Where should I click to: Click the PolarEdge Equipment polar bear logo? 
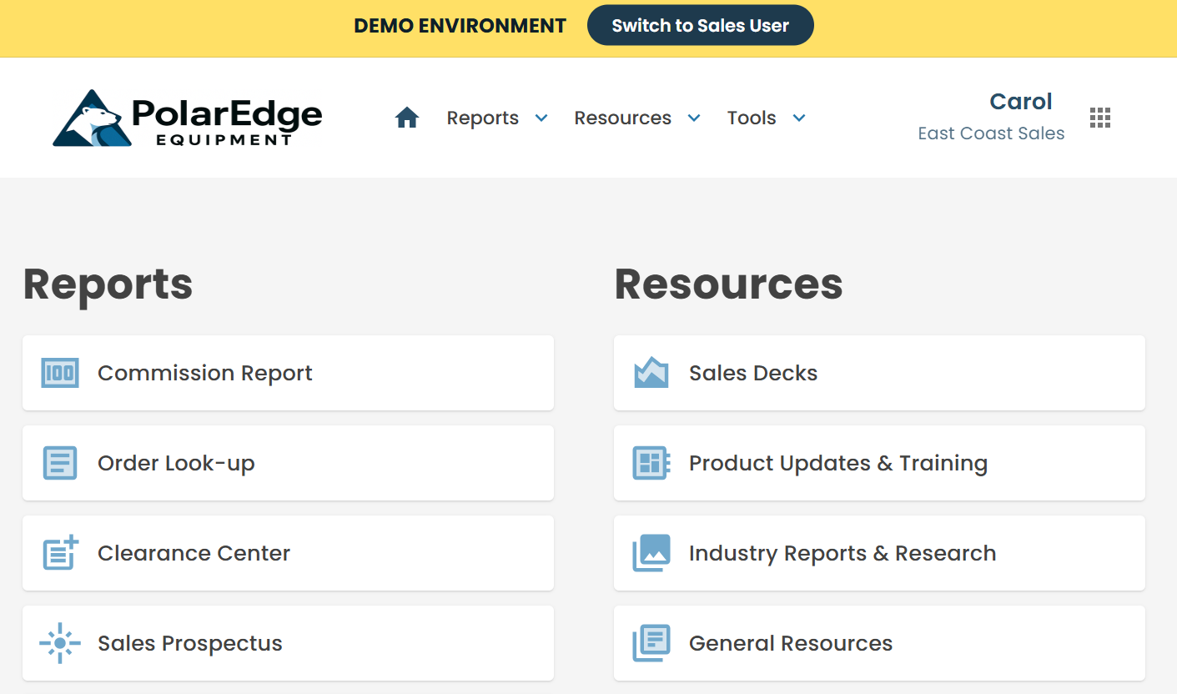pyautogui.click(x=187, y=117)
